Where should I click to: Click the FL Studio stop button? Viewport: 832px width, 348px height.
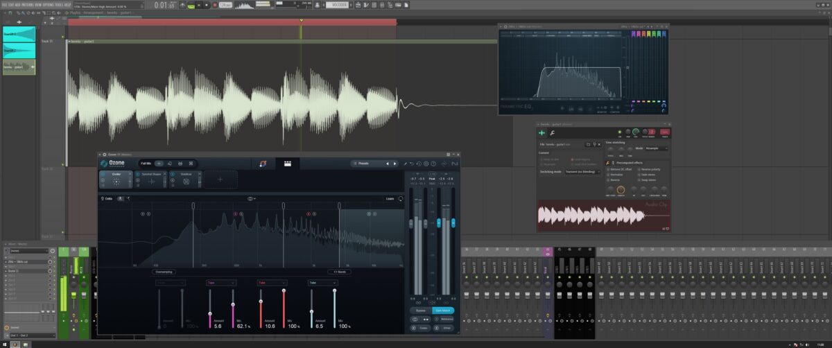[x=207, y=5]
